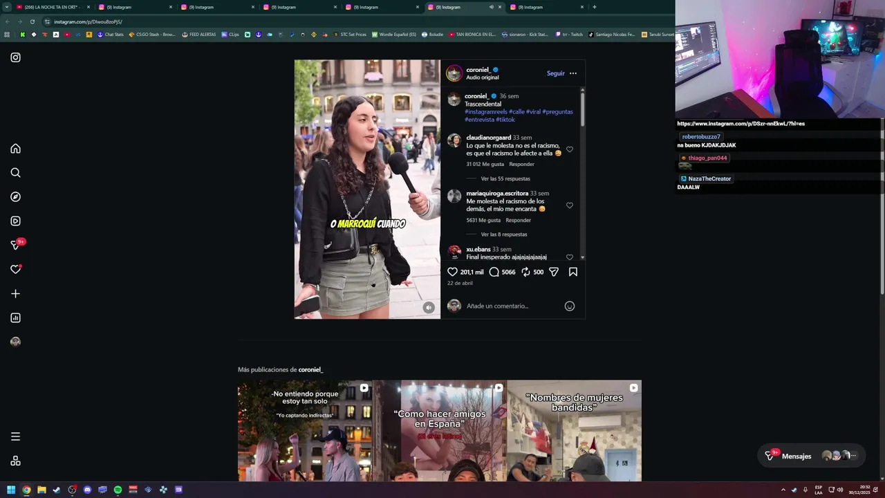The width and height of the screenshot is (885, 498).
Task: Click the Create plus icon in sidebar
Action: tap(15, 294)
